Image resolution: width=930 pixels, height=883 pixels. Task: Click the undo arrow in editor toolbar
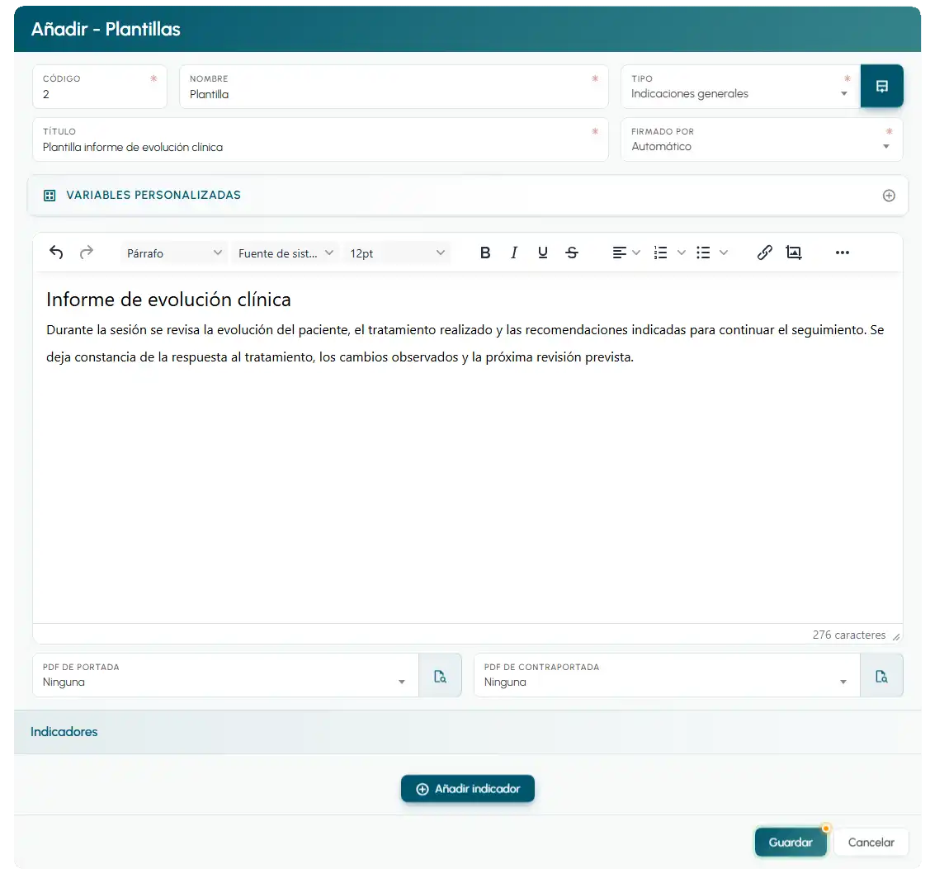click(56, 253)
